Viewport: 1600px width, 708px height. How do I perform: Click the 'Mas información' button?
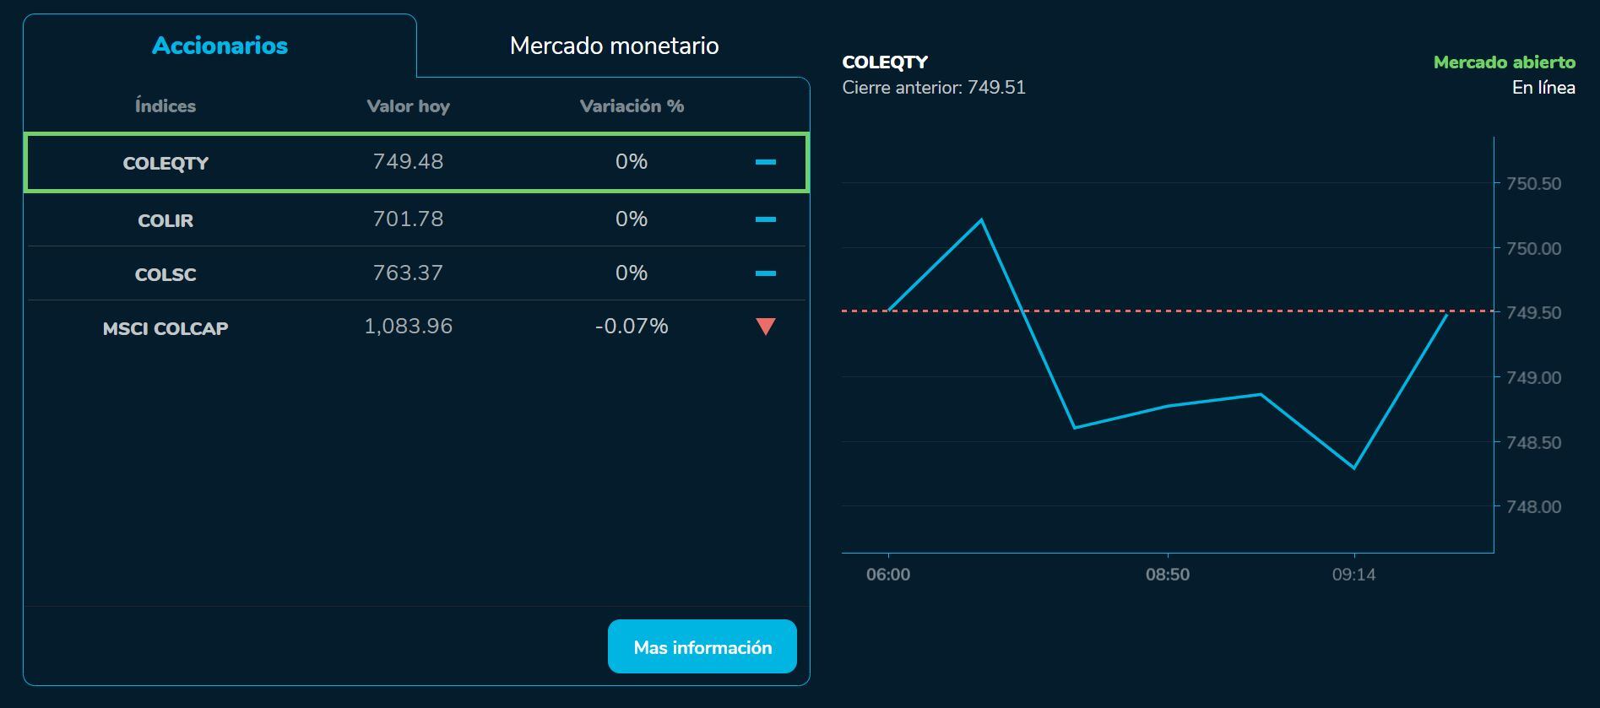[x=702, y=646]
